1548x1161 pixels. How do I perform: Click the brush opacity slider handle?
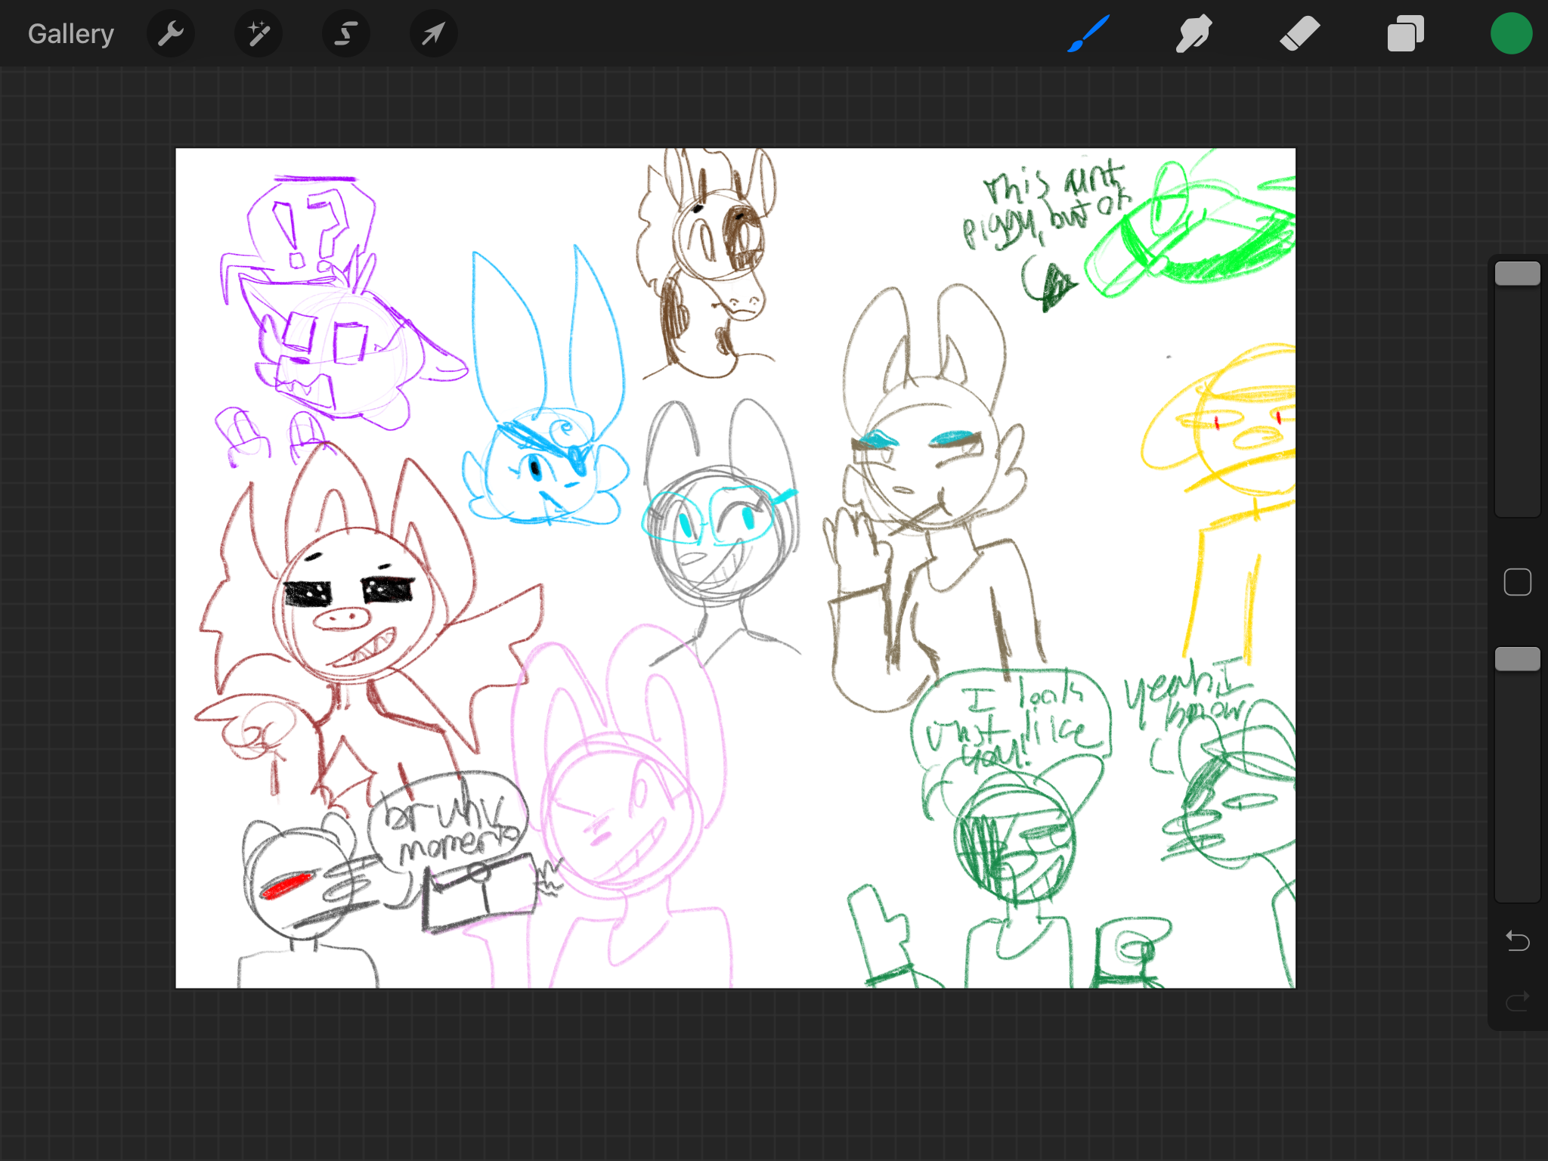(x=1517, y=659)
